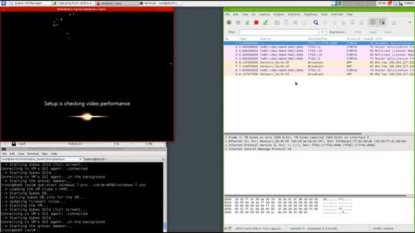Click the filter Apply button
The image size is (415, 233).
point(373,32)
